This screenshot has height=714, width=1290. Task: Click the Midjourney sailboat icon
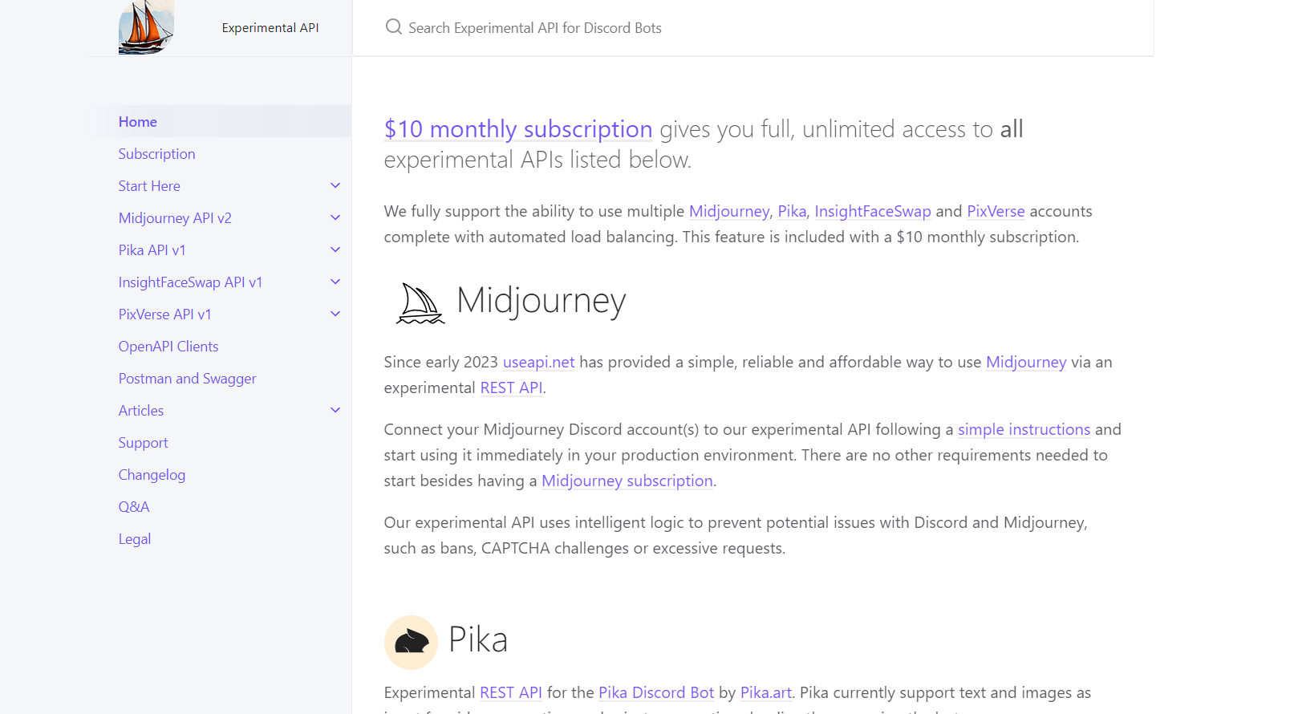[420, 303]
